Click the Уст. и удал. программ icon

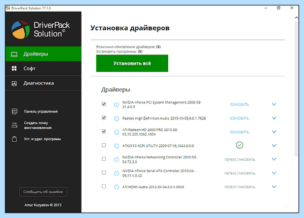click(14, 139)
